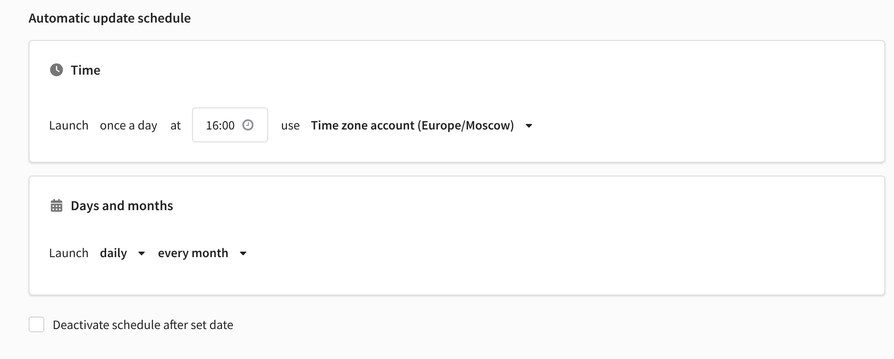Click the small clock icon in time field

pyautogui.click(x=248, y=125)
